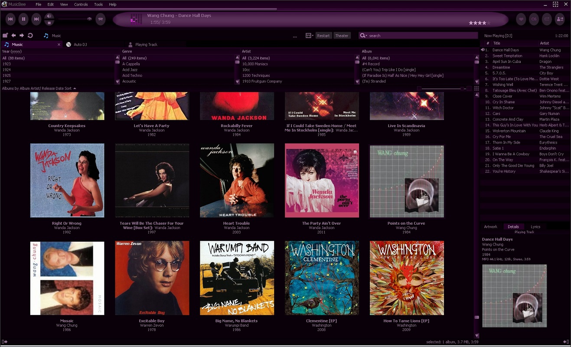The width and height of the screenshot is (571, 347).
Task: Close the Music tab
Action: click(x=59, y=45)
